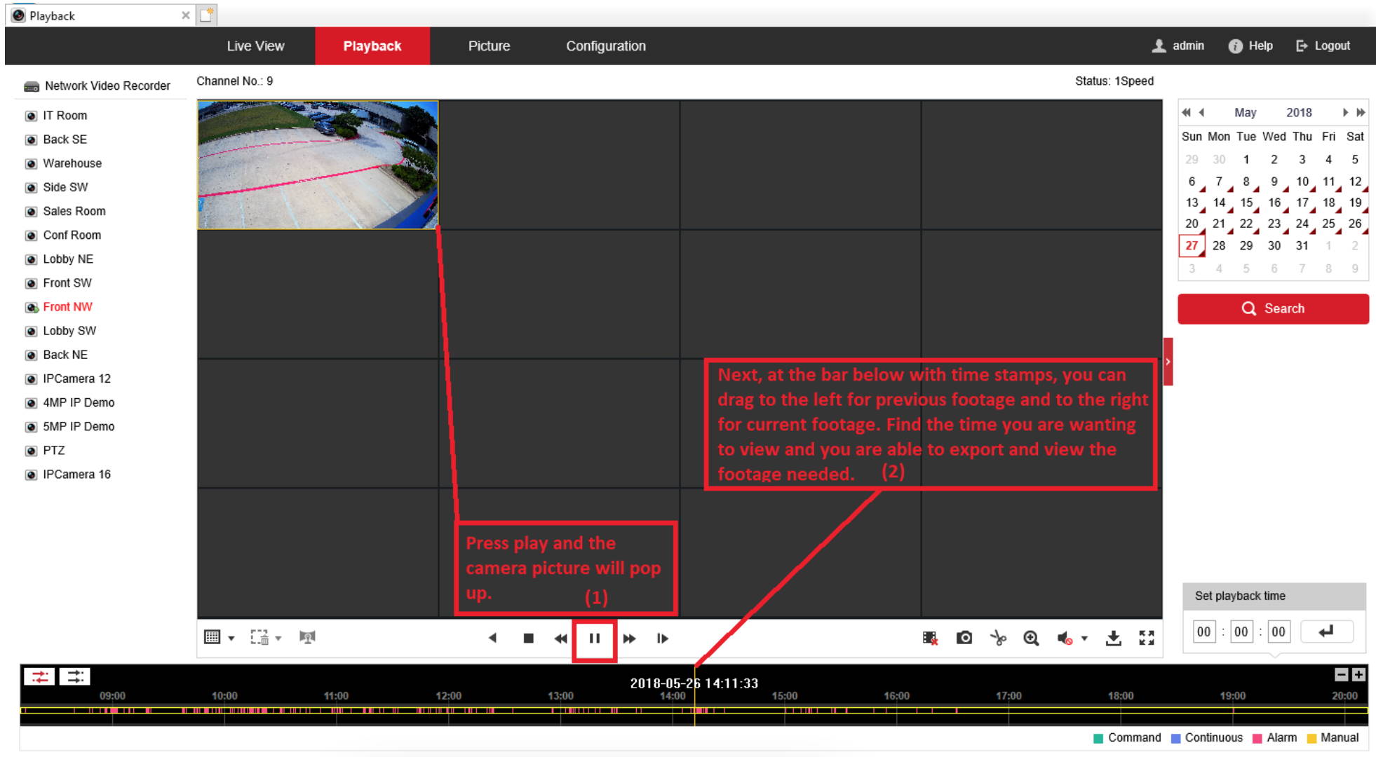The image size is (1376, 757).
Task: Advance playback by single frame
Action: [x=662, y=638]
